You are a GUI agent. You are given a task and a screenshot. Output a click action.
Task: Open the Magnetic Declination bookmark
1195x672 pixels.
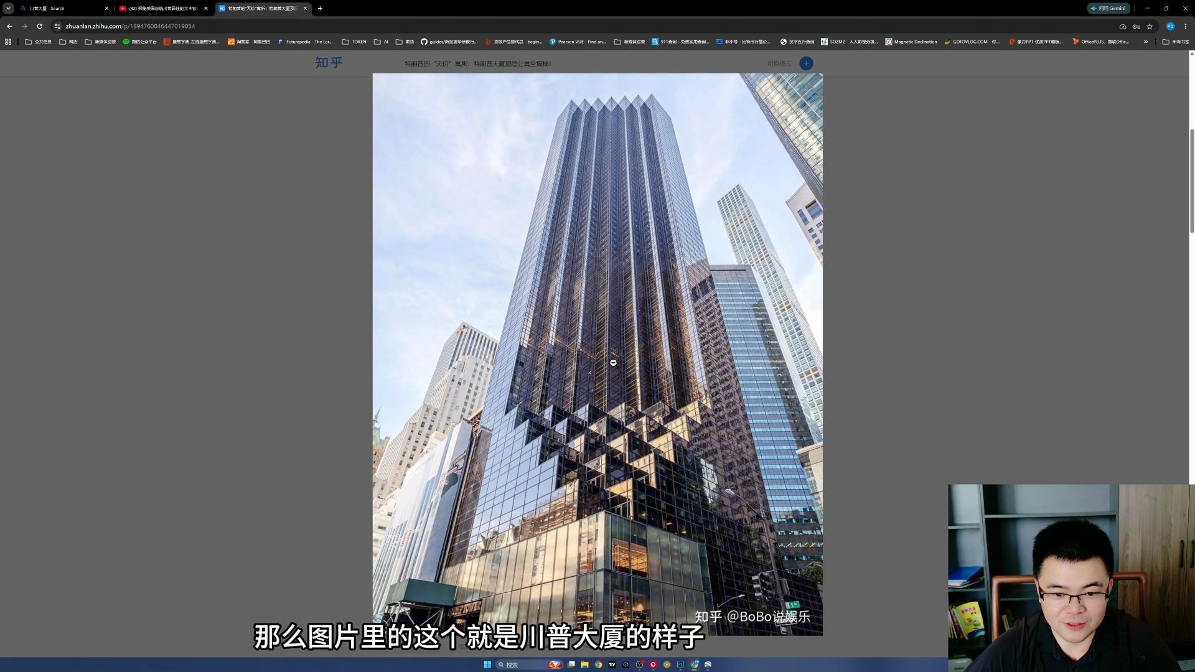tap(911, 42)
